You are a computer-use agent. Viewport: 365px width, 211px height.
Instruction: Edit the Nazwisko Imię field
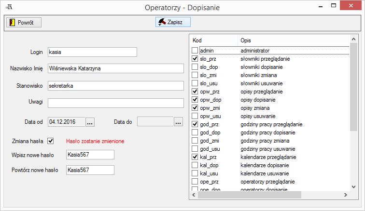click(x=116, y=68)
